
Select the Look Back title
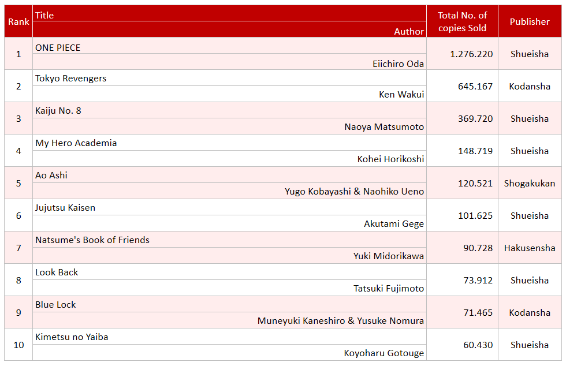click(x=57, y=272)
